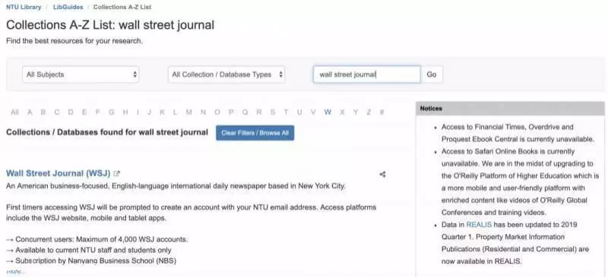608x277 pixels.
Task: Open the Wall Street Journal (WSJ) link
Action: 59,173
